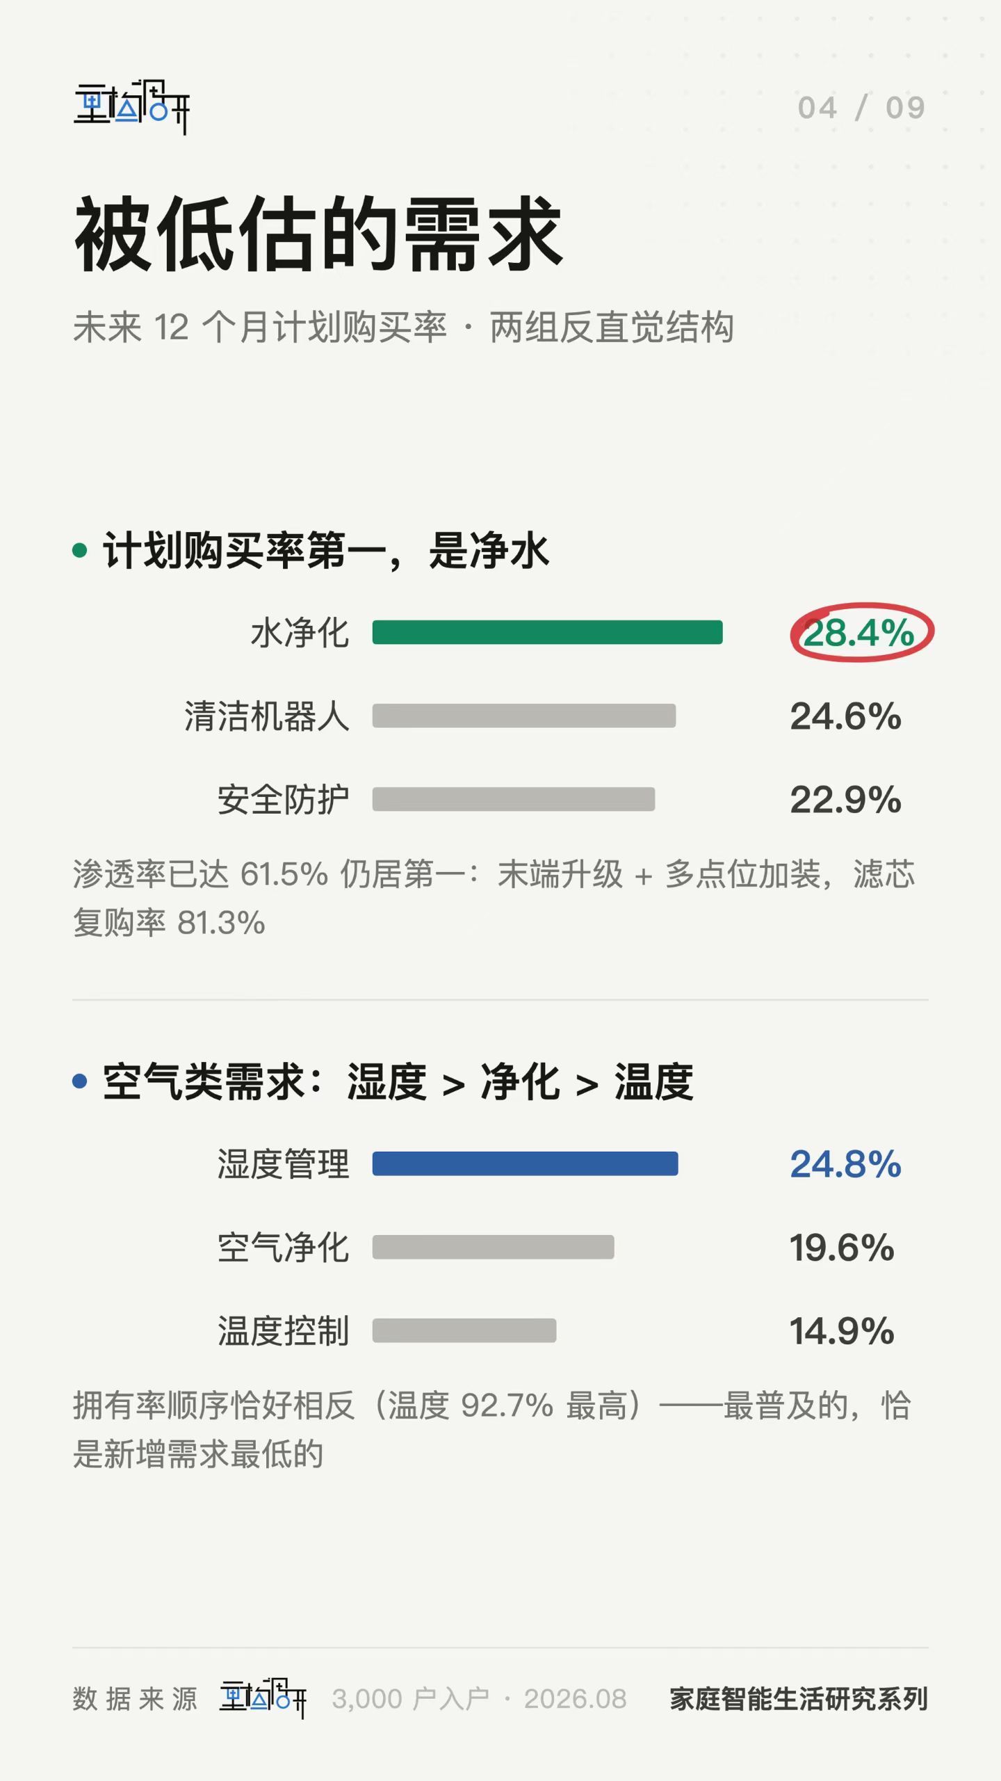Click the green bullet before 计划购买率第一
This screenshot has width=1001, height=1781.
pos(80,550)
